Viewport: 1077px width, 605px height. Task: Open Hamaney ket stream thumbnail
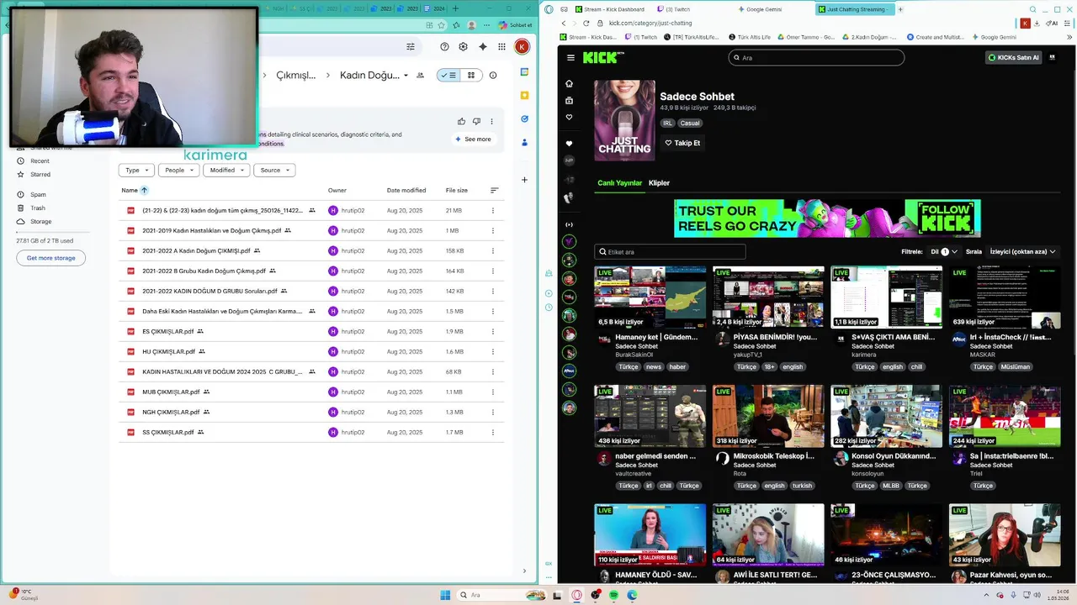coord(650,297)
